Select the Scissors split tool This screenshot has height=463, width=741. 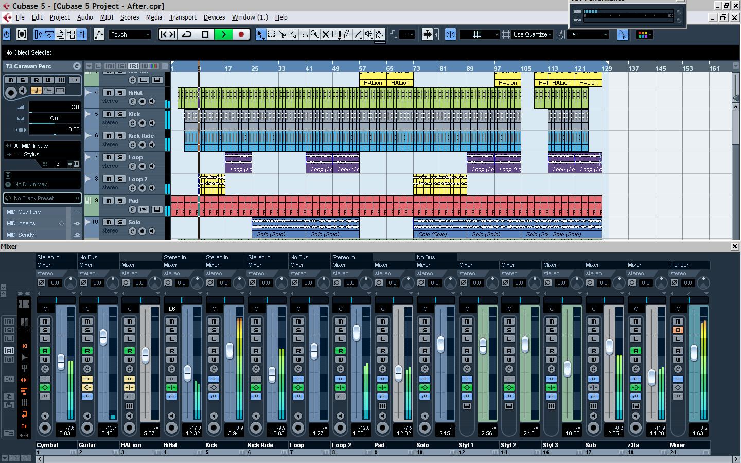pyautogui.click(x=282, y=34)
